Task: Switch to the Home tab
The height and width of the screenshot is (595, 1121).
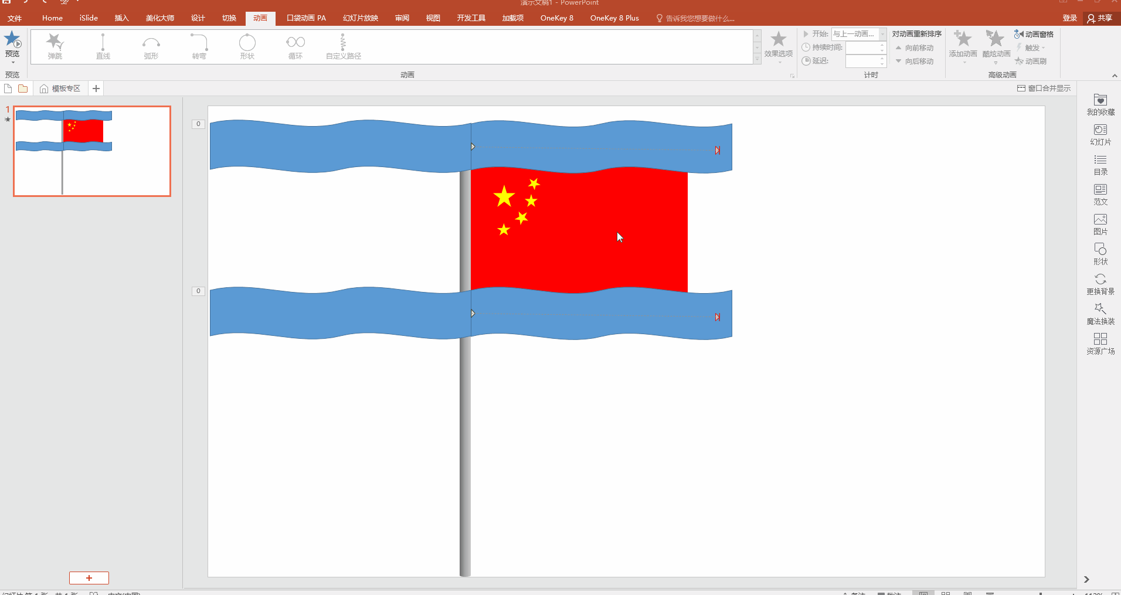Action: click(x=52, y=18)
